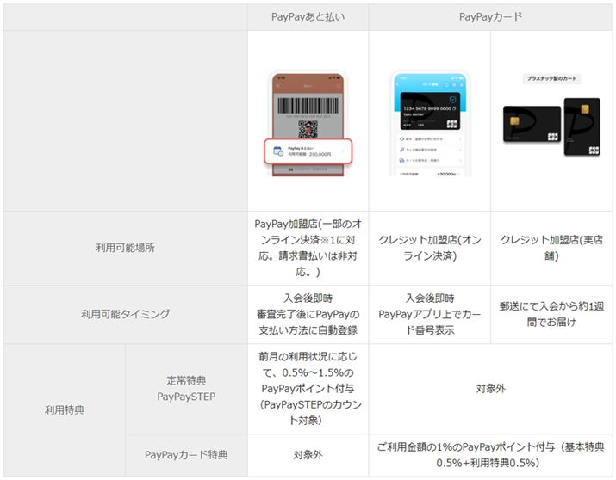Click the barcode in the phone image
Viewport: 616px width, 480px height.
pos(308,106)
